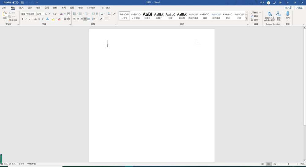The image size is (306, 167).
Task: Switch to the 布局 (Layout) tab
Action: tap(38, 8)
